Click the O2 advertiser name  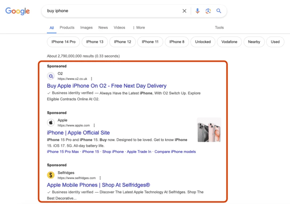pyautogui.click(x=60, y=73)
